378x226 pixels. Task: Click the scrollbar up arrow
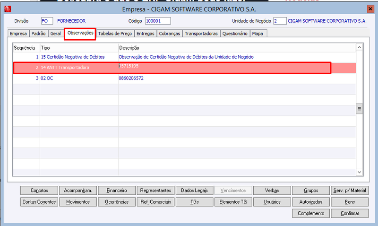(359, 47)
